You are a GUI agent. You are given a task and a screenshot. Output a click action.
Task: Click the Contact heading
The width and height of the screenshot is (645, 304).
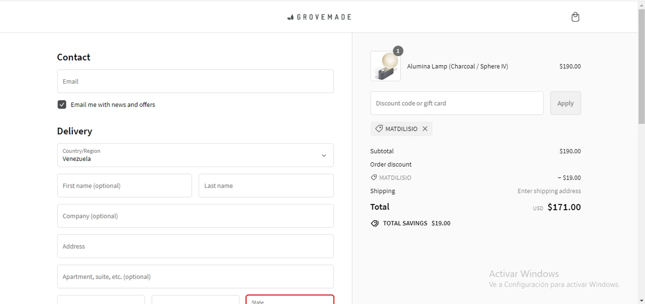coord(74,57)
